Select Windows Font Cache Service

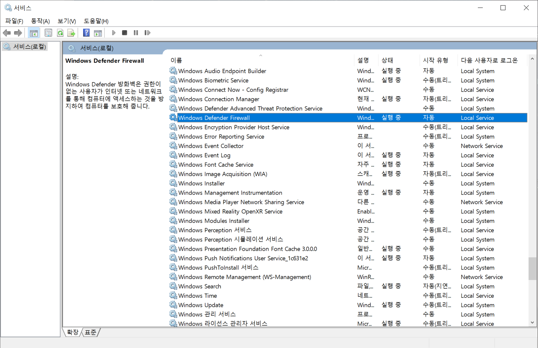click(x=348, y=164)
